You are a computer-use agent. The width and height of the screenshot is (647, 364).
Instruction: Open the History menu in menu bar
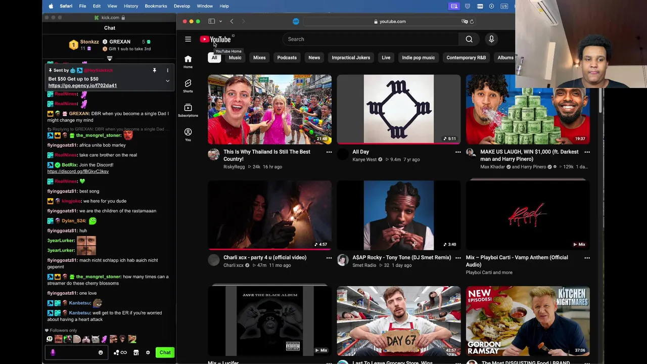131,6
